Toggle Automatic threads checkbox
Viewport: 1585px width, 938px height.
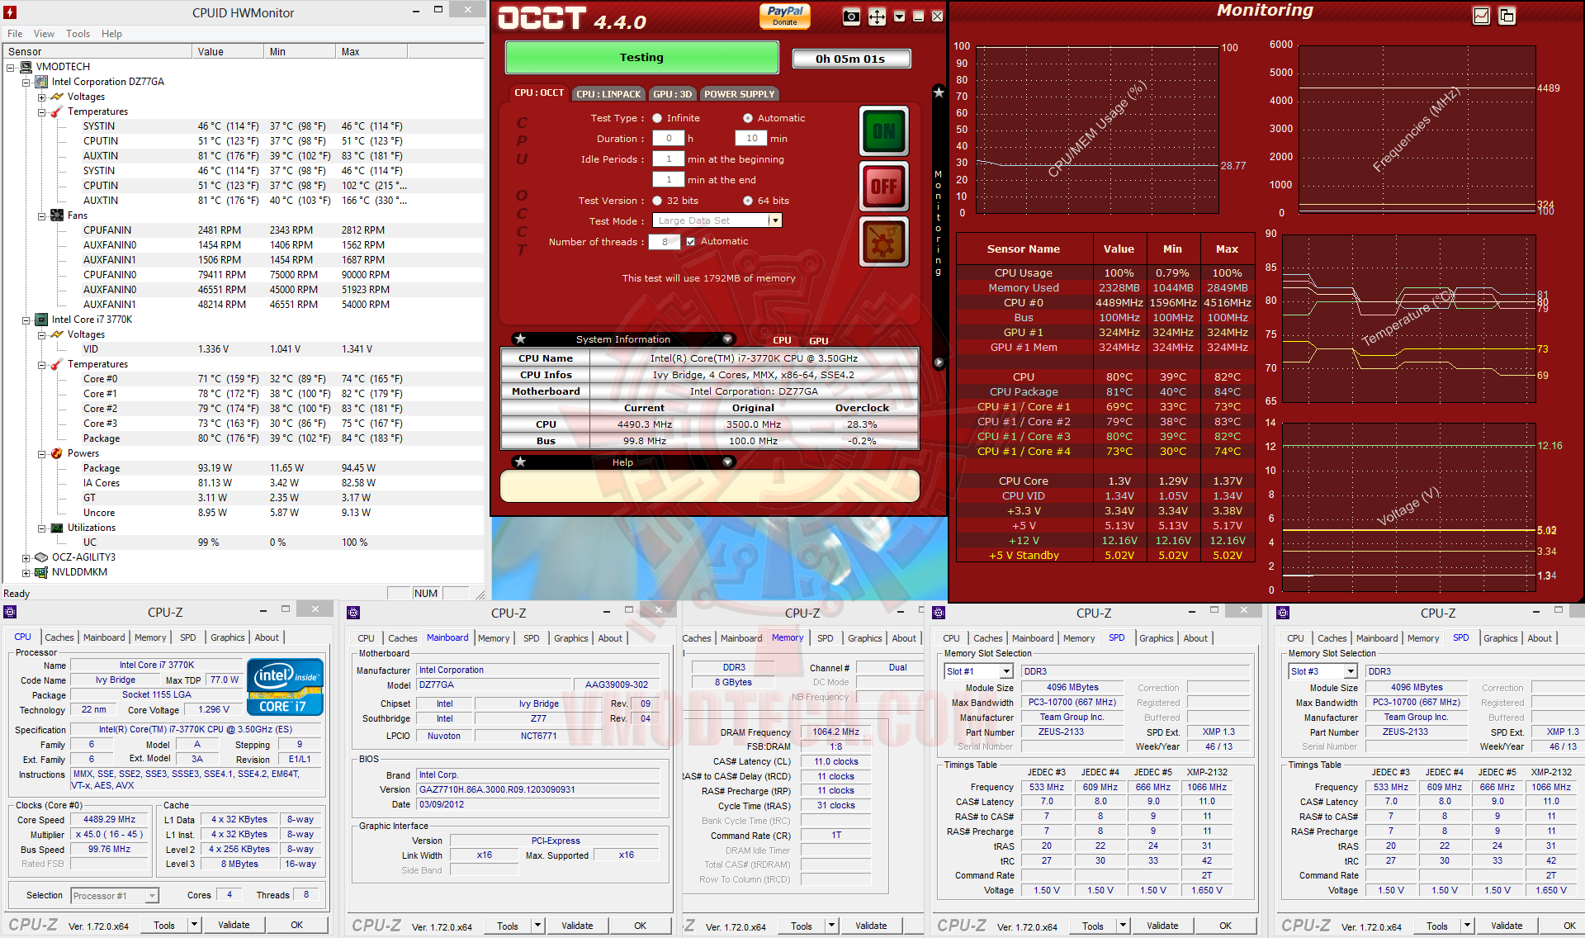point(691,242)
